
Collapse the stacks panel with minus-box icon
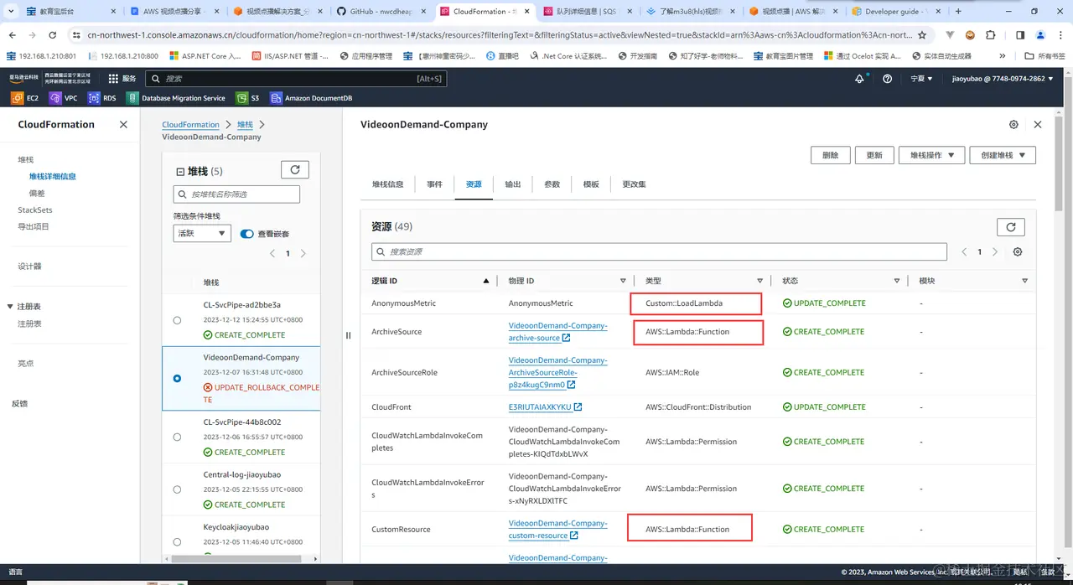tap(180, 171)
